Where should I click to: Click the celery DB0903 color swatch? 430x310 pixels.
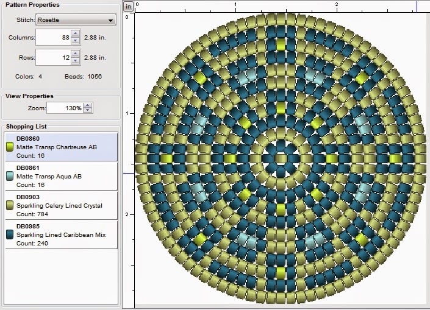point(10,205)
